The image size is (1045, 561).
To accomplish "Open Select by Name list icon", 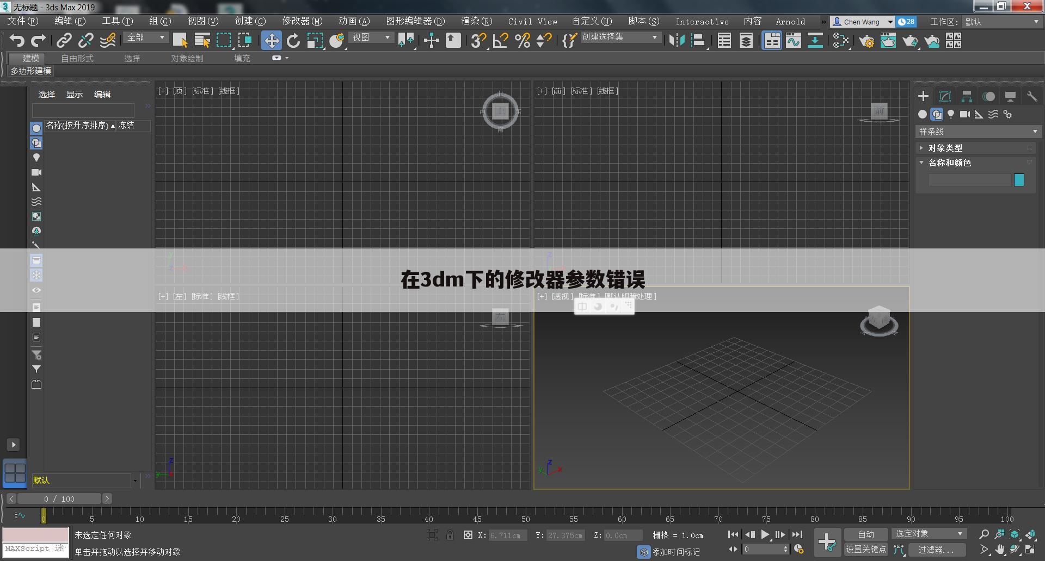I will [x=202, y=40].
